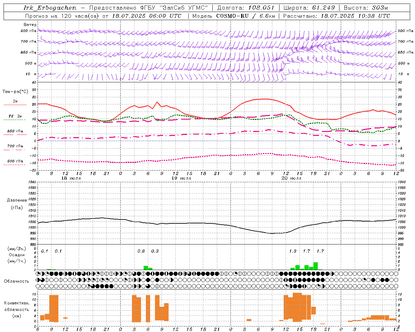The width and height of the screenshot is (415, 332).
Task: Click the Долгота: 108.051 value
Action: pyautogui.click(x=246, y=8)
